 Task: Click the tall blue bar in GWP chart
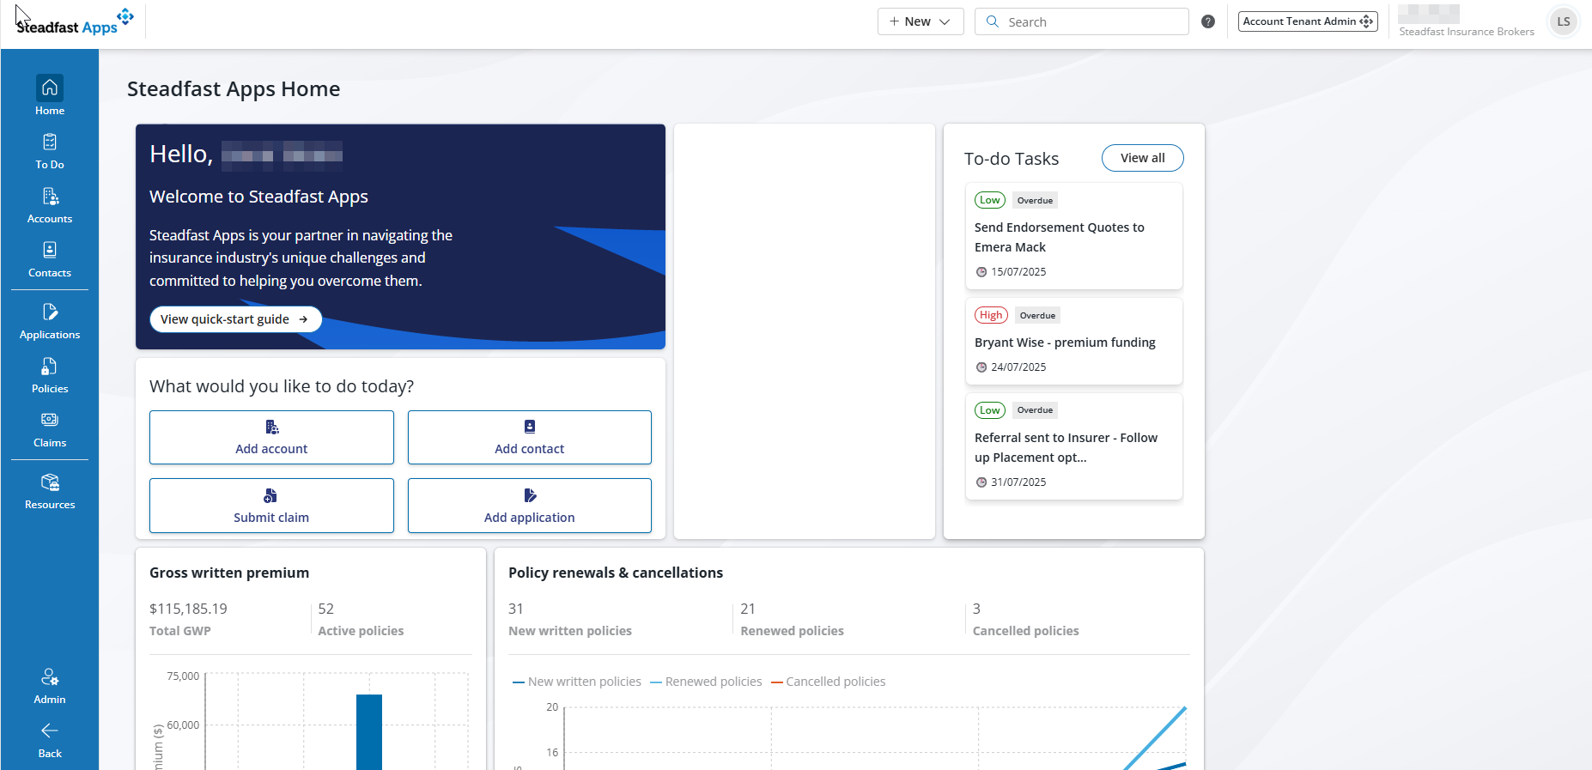pyautogui.click(x=369, y=732)
